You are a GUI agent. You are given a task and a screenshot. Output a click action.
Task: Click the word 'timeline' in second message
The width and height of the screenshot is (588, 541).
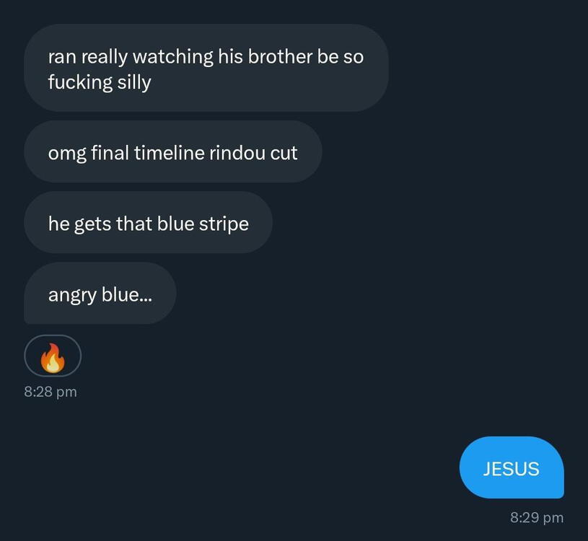pos(169,153)
